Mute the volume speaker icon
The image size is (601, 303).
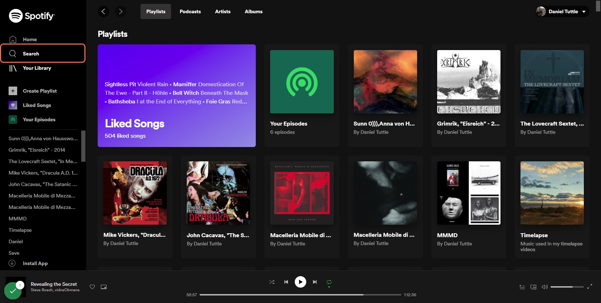point(545,287)
